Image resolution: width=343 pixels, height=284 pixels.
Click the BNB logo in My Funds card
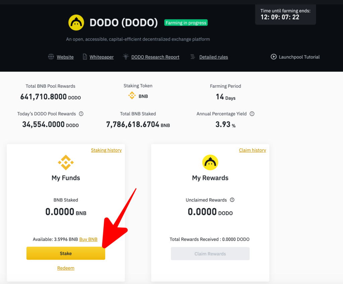click(x=66, y=163)
